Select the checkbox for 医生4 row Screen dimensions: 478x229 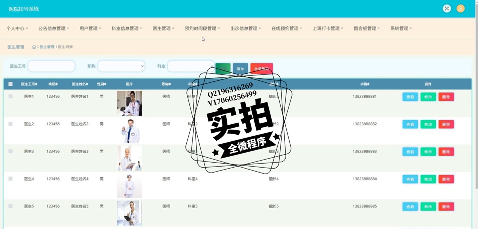10,179
